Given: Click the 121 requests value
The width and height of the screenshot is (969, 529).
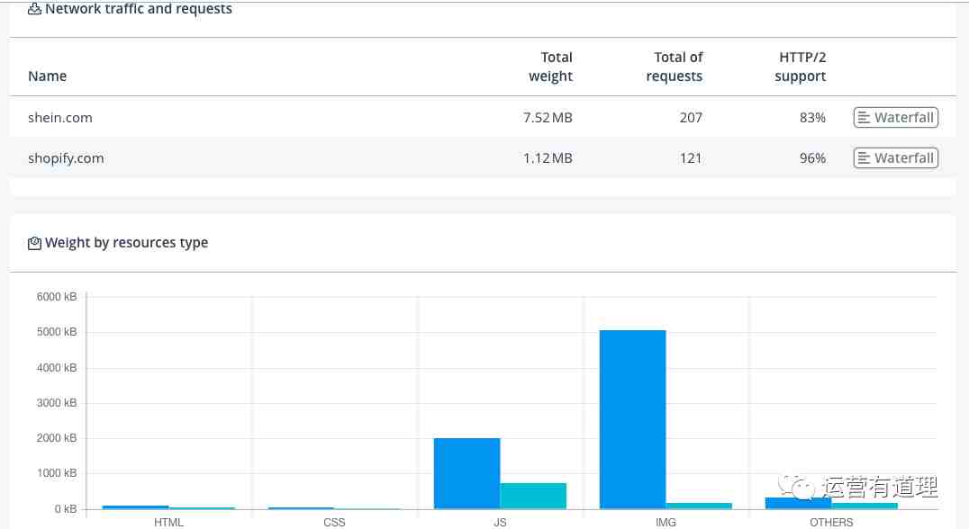Looking at the screenshot, I should click(691, 158).
